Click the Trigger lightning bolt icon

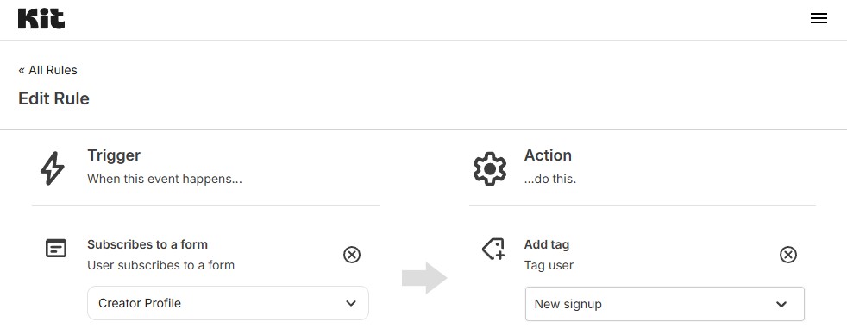pyautogui.click(x=53, y=168)
